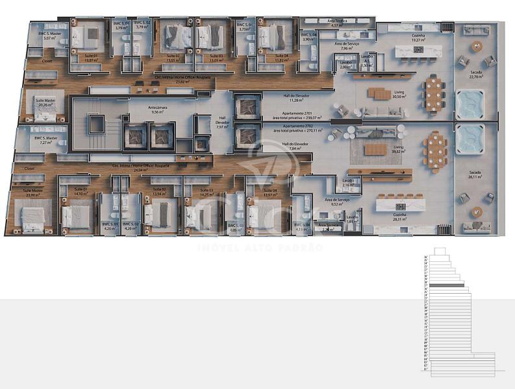515x389 pixels.
Task: Click the dining table in the 30,50 m² Living
Action: click(x=434, y=93)
